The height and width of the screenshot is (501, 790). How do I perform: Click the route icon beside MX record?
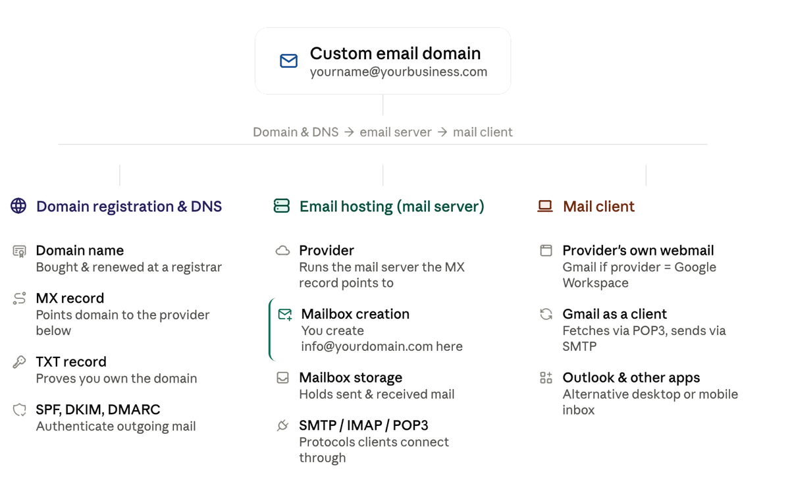coord(20,298)
